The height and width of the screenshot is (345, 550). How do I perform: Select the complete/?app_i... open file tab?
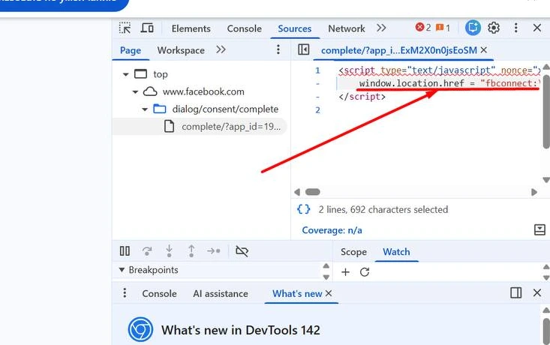[x=399, y=50]
